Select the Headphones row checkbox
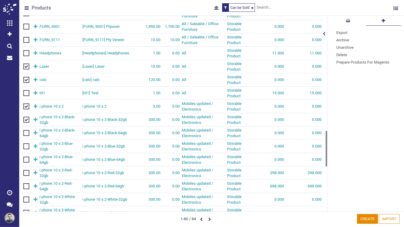The width and height of the screenshot is (404, 227). point(26,53)
